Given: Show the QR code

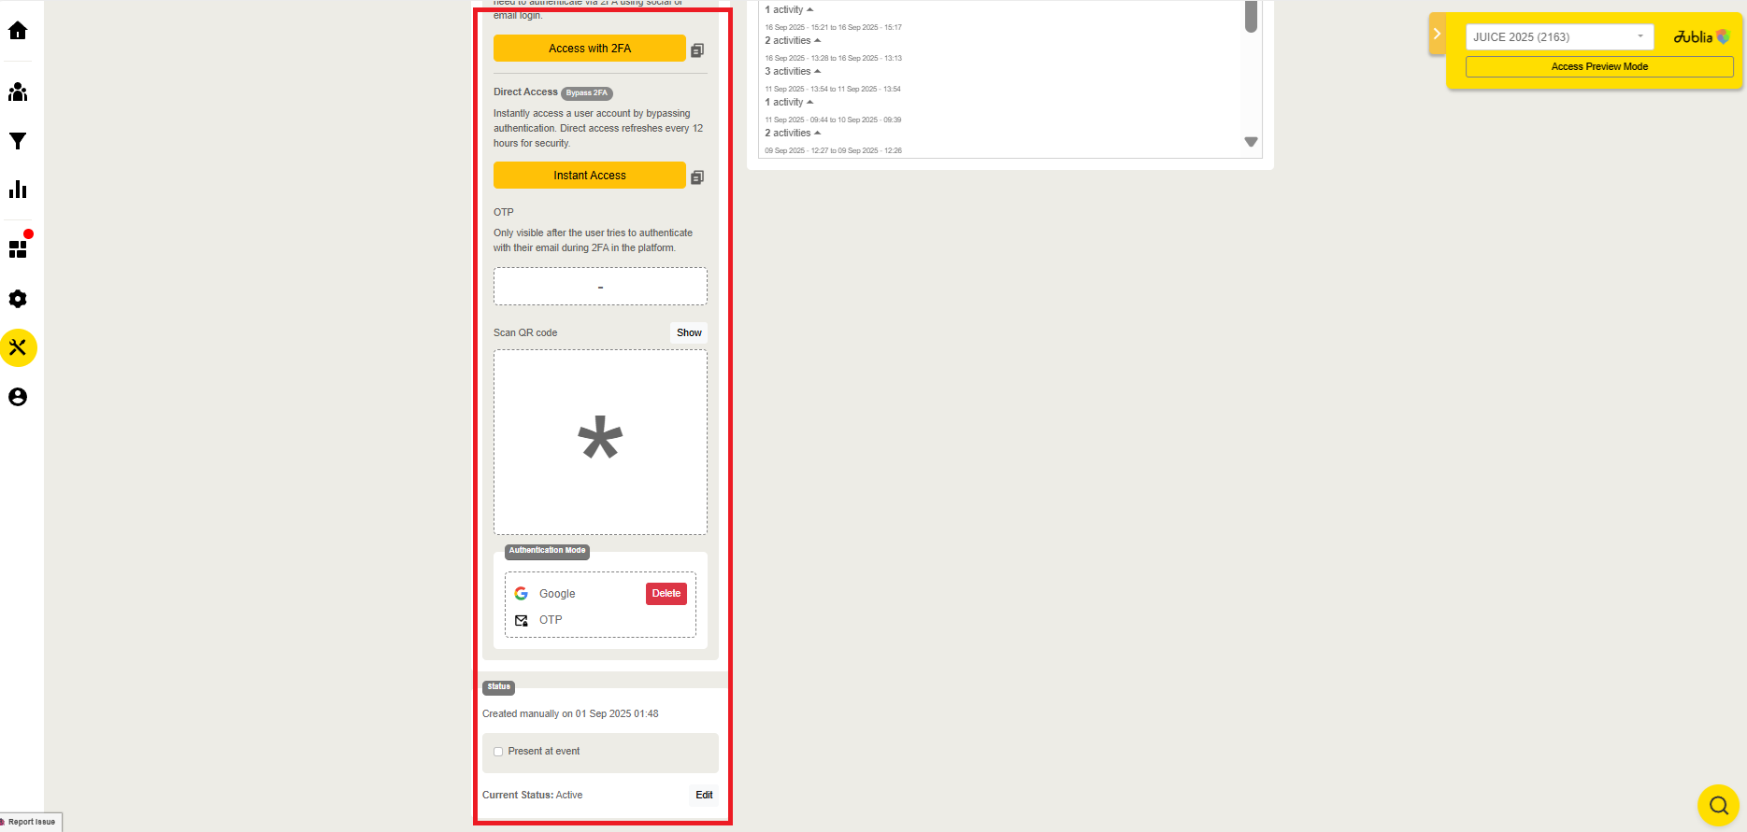Looking at the screenshot, I should coord(689,332).
